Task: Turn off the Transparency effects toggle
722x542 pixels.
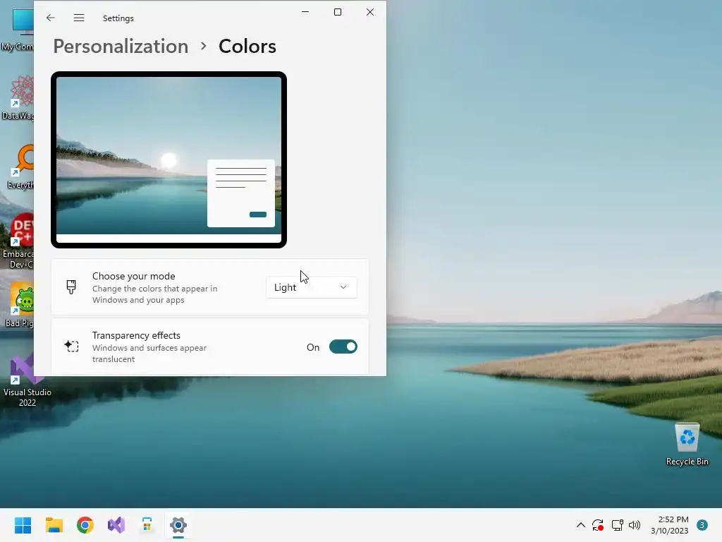Action: tap(343, 347)
